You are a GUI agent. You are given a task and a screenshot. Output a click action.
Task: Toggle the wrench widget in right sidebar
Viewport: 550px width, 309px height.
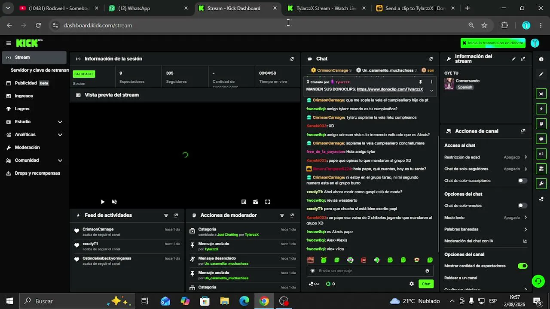541,184
